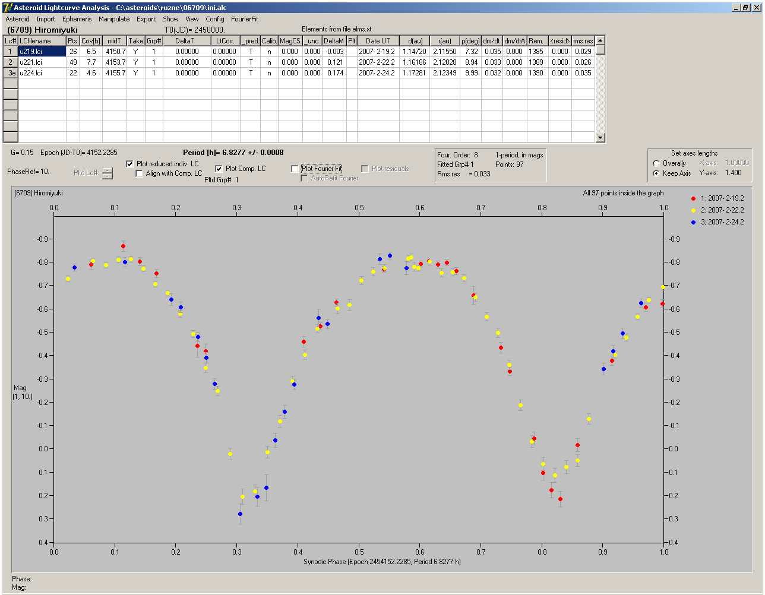
Task: Click the Synodic Phase axis label
Action: tap(382, 562)
